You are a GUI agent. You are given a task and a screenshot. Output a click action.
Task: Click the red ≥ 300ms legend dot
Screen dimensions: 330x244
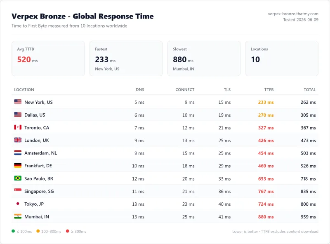(x=68, y=231)
